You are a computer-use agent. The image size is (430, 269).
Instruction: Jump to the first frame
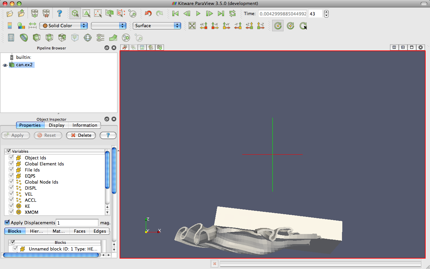pyautogui.click(x=175, y=13)
